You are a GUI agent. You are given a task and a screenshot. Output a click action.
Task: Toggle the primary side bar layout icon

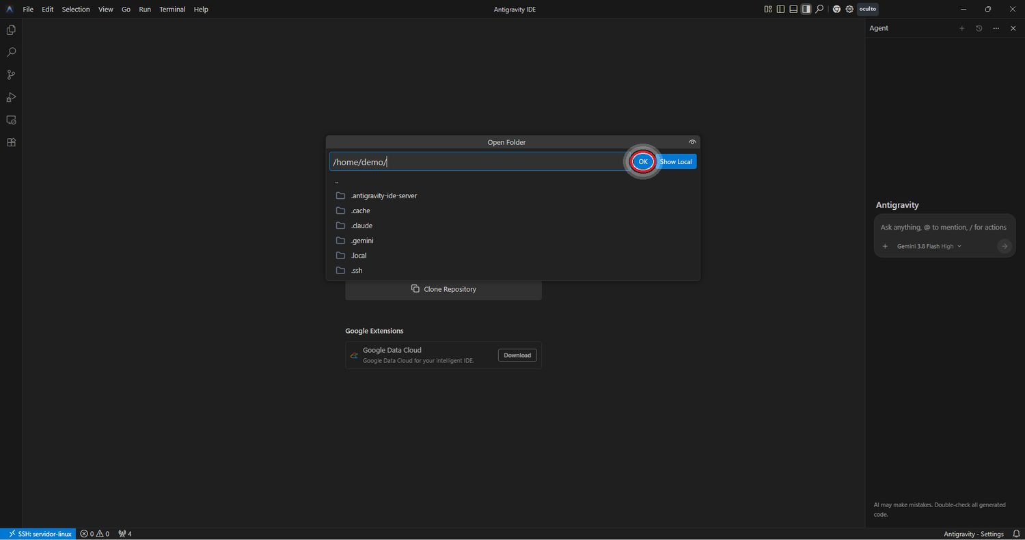[x=780, y=10]
